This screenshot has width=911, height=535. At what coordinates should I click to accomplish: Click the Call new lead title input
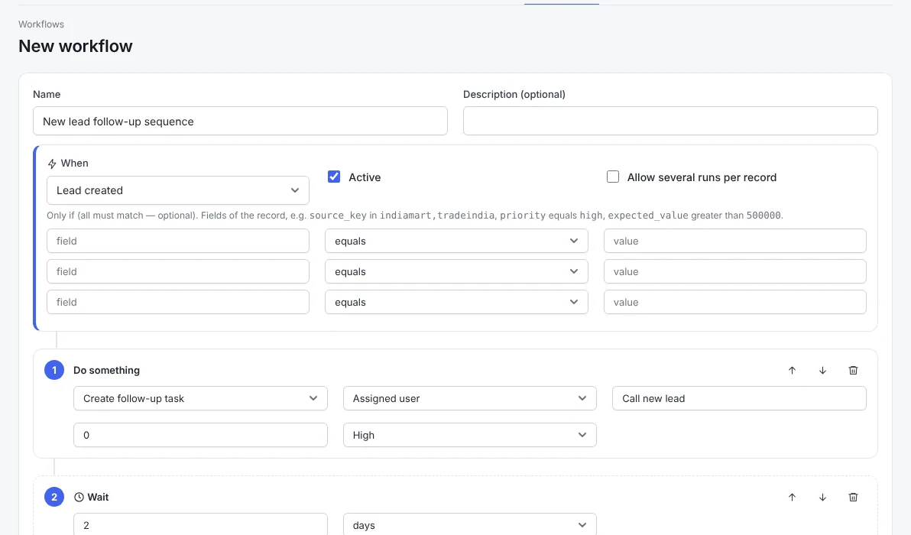tap(739, 398)
